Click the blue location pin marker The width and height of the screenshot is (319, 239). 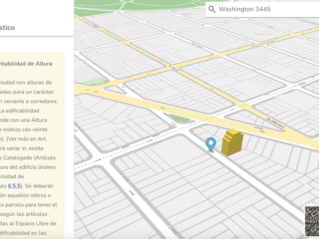(x=211, y=144)
